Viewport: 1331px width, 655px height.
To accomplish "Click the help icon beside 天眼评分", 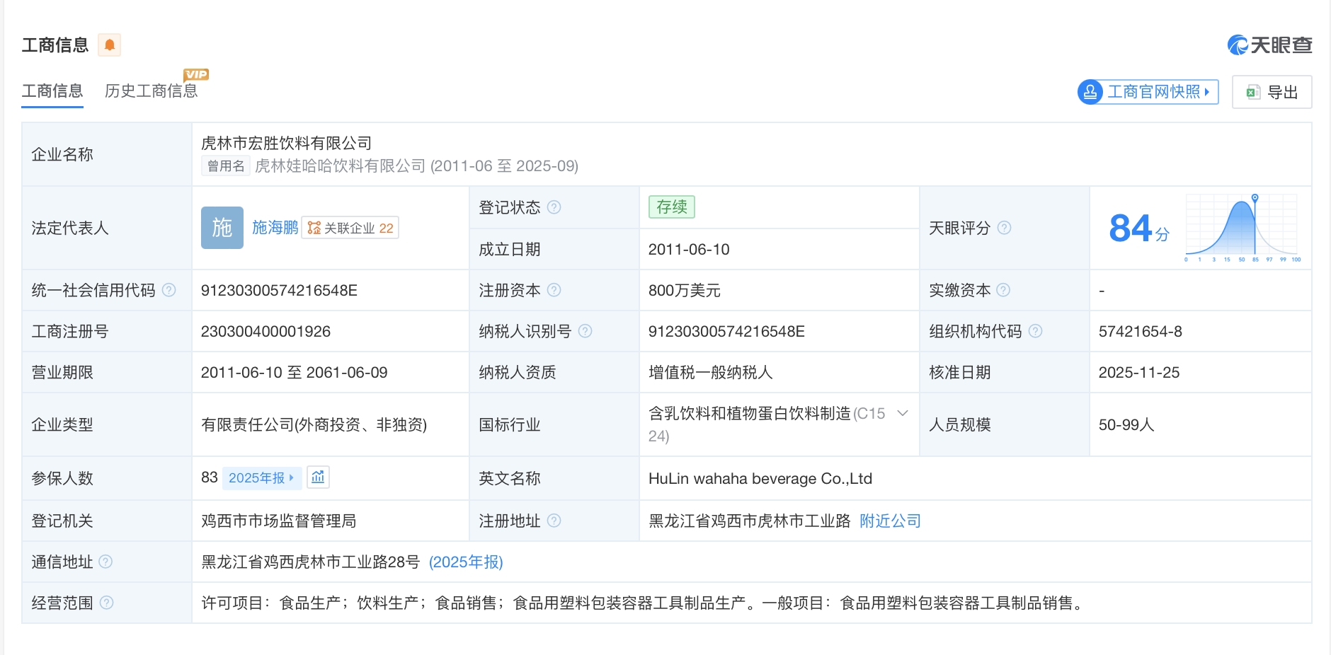I will coord(1004,228).
